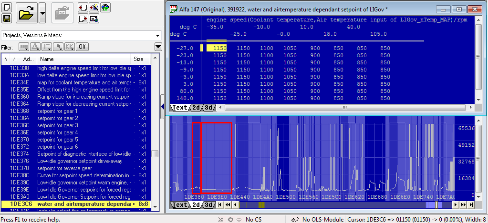This screenshot has height=223, width=488.
Task: Open project with the large folder icon
Action: (x=27, y=13)
